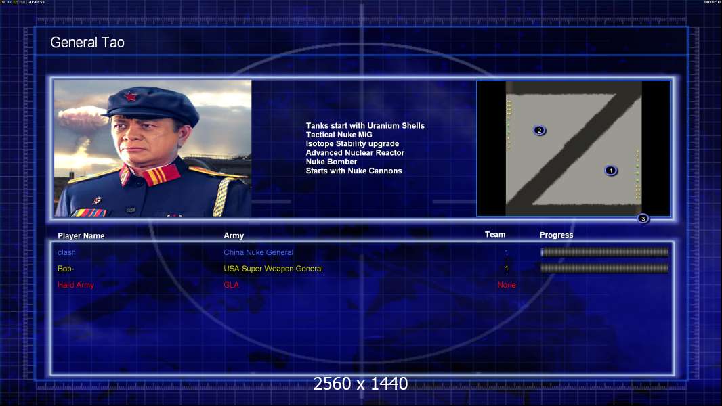
Task: Click army 'China Nuke General'
Action: click(x=258, y=252)
